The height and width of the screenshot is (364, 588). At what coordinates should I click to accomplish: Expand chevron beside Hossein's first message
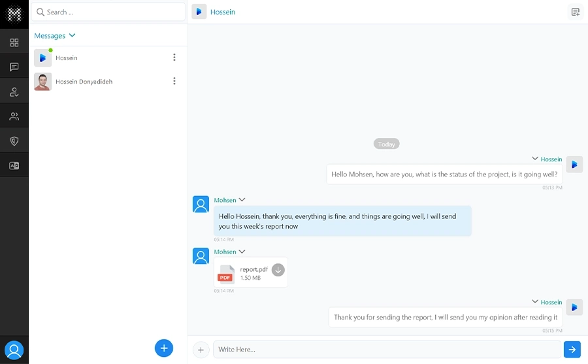pos(535,159)
